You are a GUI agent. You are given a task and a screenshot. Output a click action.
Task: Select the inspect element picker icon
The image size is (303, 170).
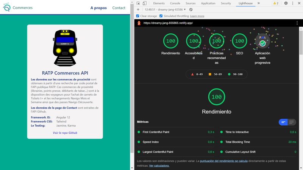click(x=138, y=3)
